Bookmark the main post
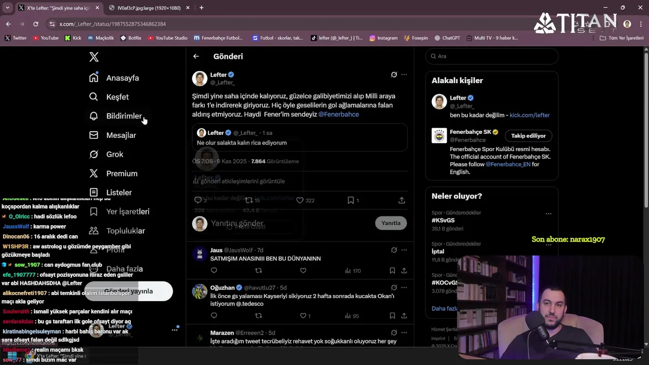This screenshot has height=365, width=649. 353,200
